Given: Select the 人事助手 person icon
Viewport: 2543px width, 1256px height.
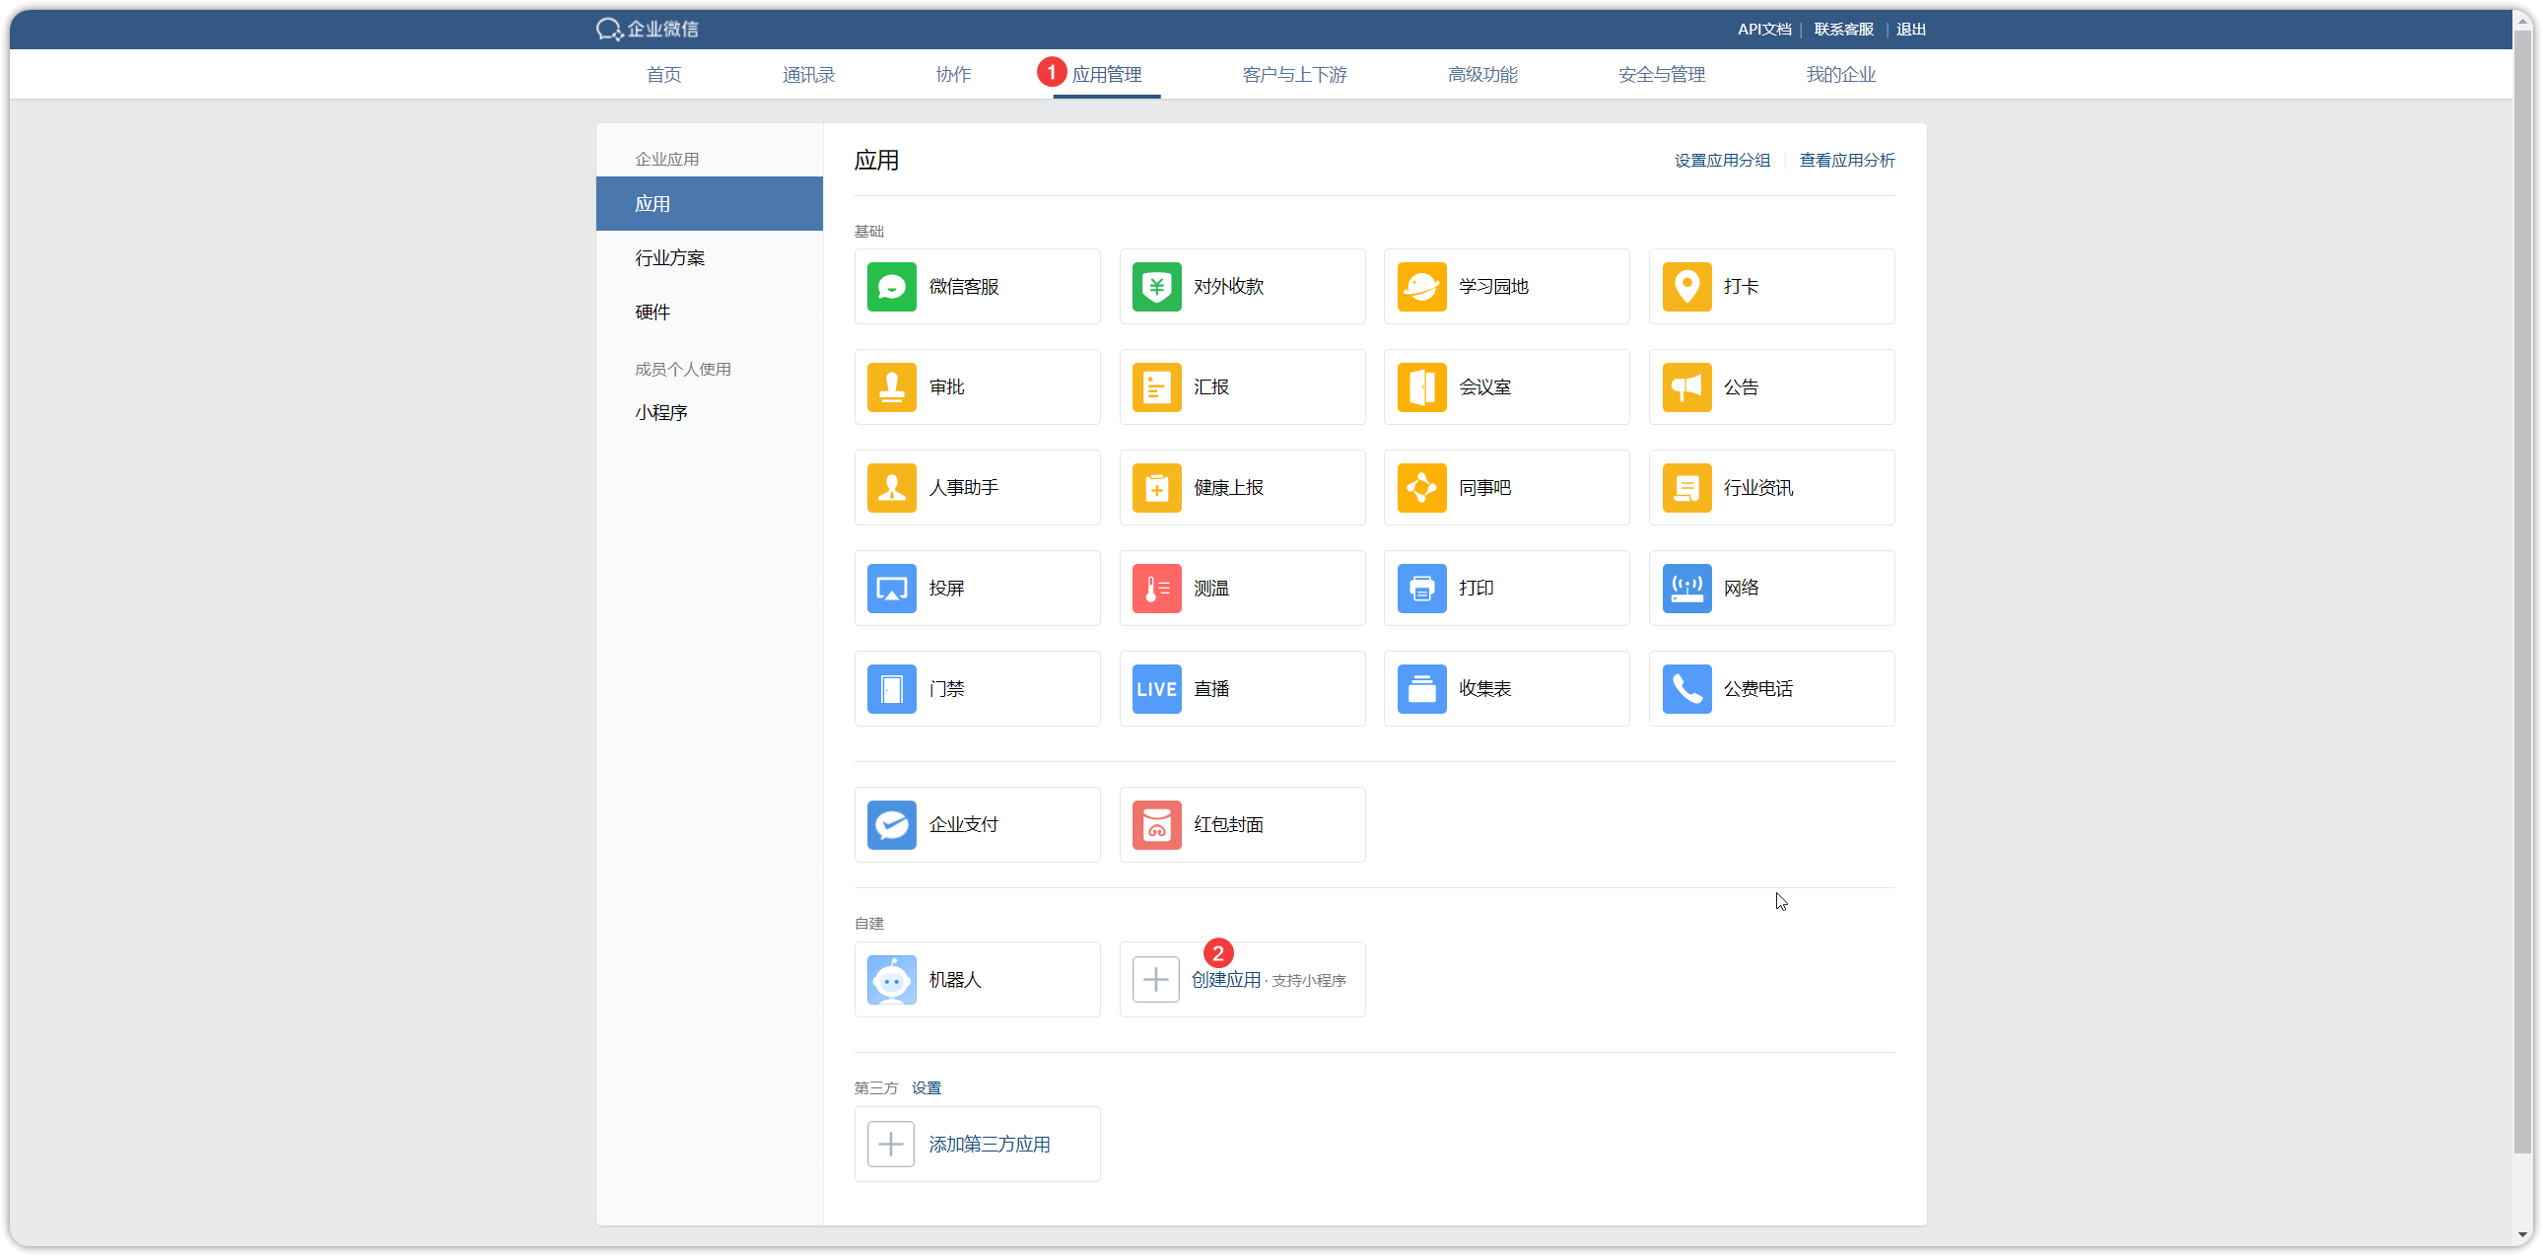Looking at the screenshot, I should (891, 488).
